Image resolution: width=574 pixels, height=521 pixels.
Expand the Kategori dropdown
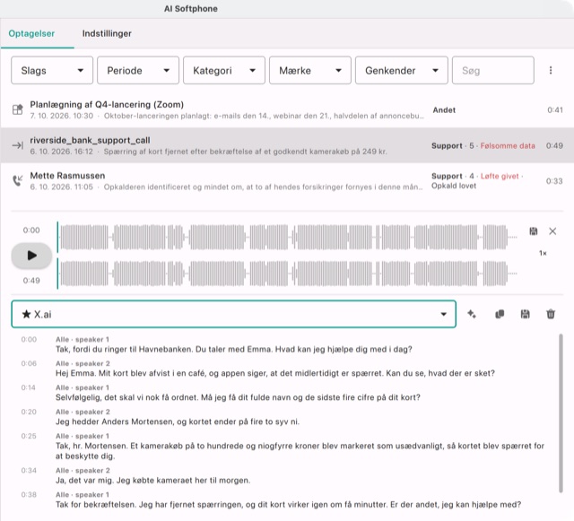pyautogui.click(x=224, y=70)
